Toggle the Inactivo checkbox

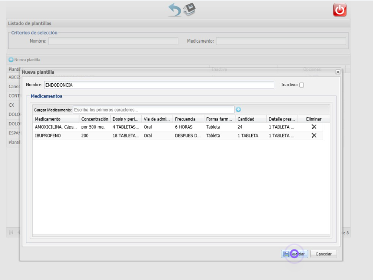(x=302, y=85)
